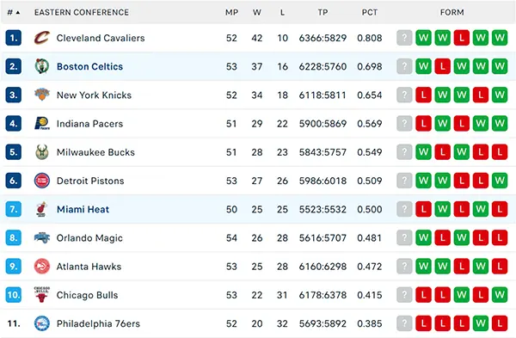Click the Miami Heat logo

point(41,209)
